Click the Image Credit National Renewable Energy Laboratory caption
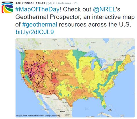 tap(38, 116)
